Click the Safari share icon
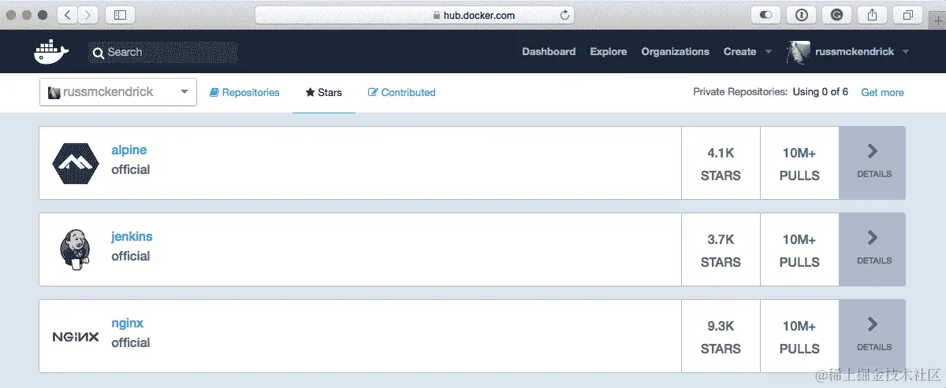Viewport: 946px width, 388px height. 873,15
